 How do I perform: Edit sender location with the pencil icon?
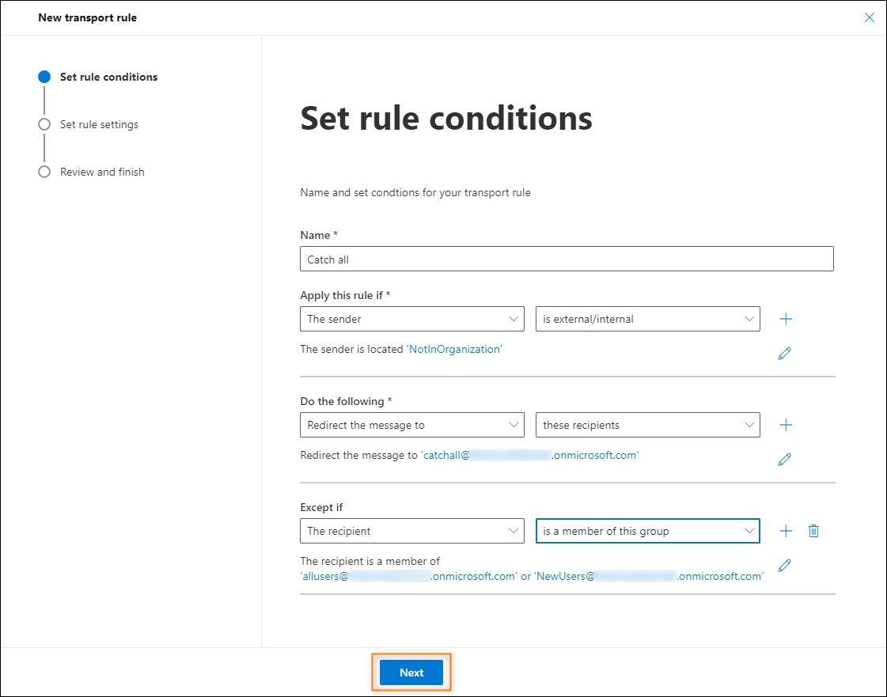tap(785, 354)
